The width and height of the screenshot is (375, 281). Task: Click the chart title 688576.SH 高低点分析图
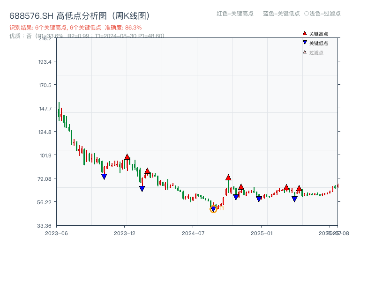[80, 16]
